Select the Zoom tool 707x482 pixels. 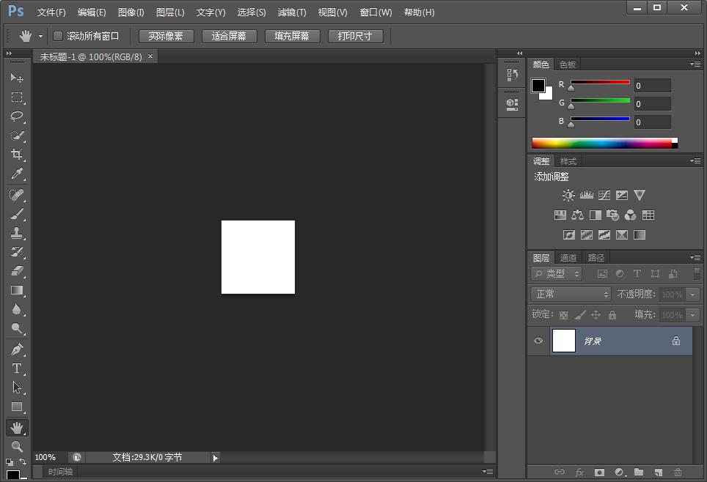[17, 446]
